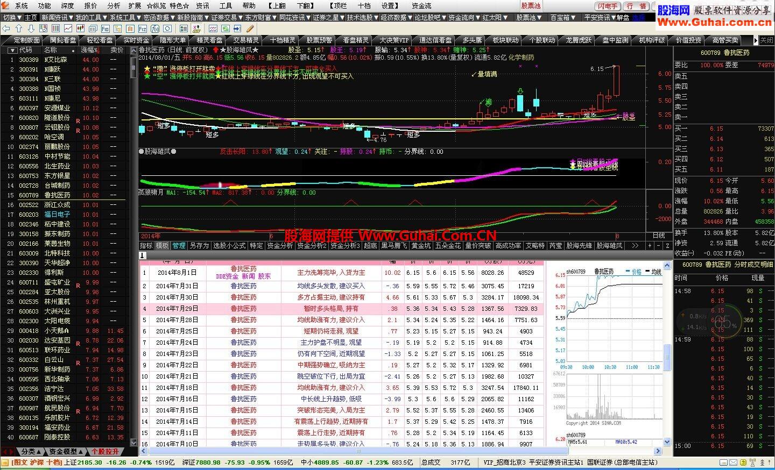Click the plus icon on indicator tab bar

(x=650, y=245)
